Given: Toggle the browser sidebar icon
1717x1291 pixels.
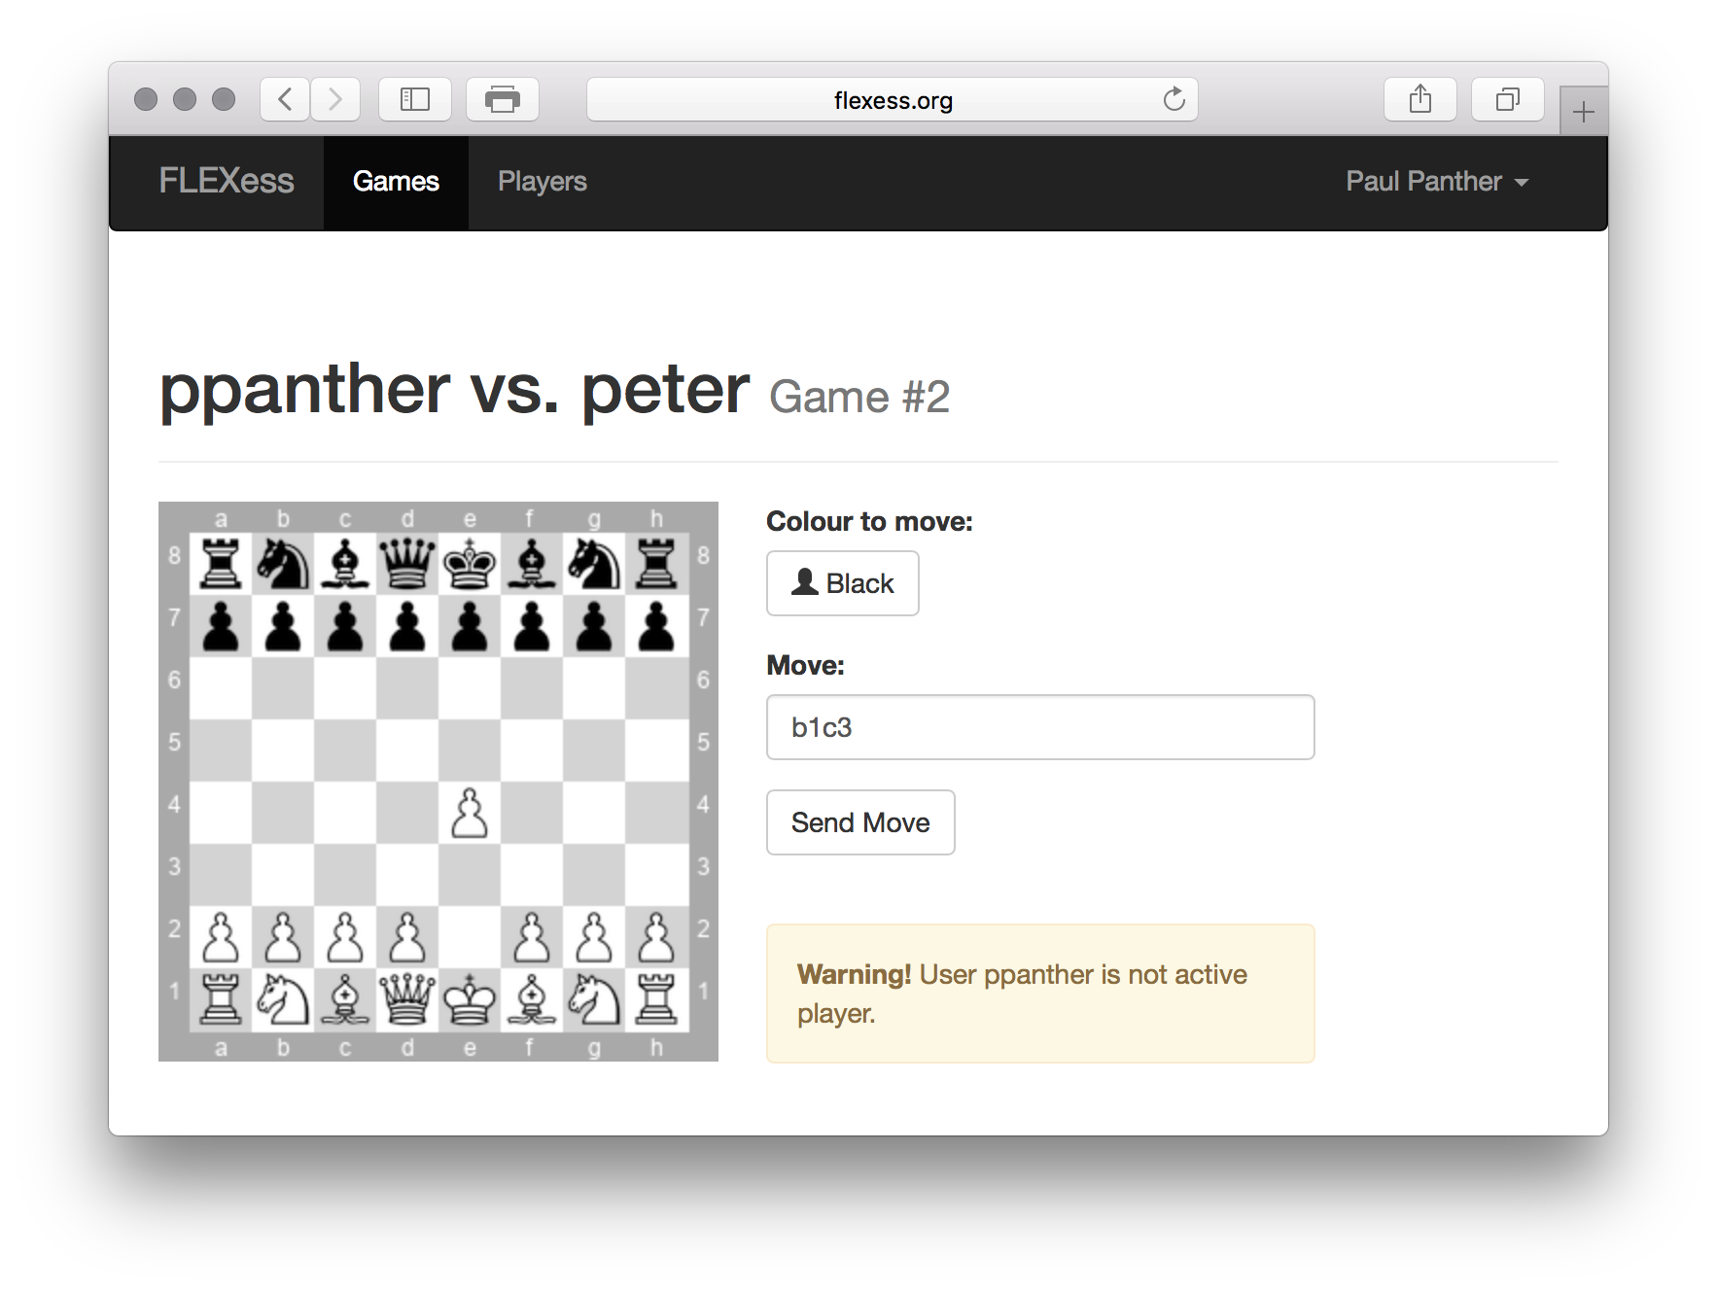Looking at the screenshot, I should tap(415, 99).
